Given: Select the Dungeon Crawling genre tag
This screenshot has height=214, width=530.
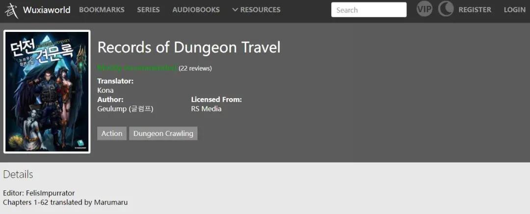Looking at the screenshot, I should (163, 134).
